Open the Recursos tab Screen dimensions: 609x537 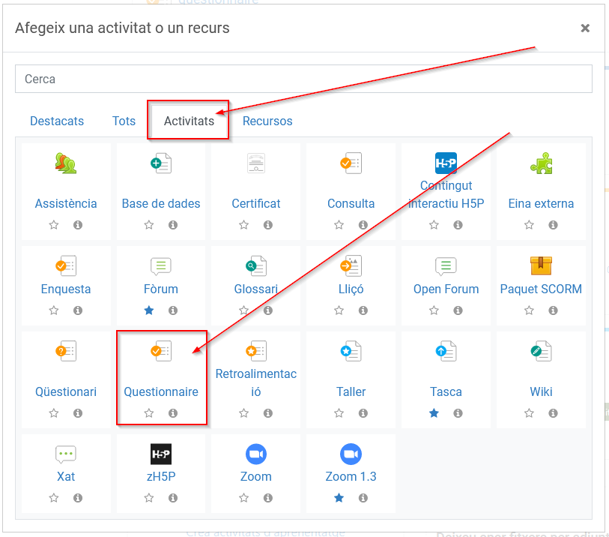click(267, 121)
